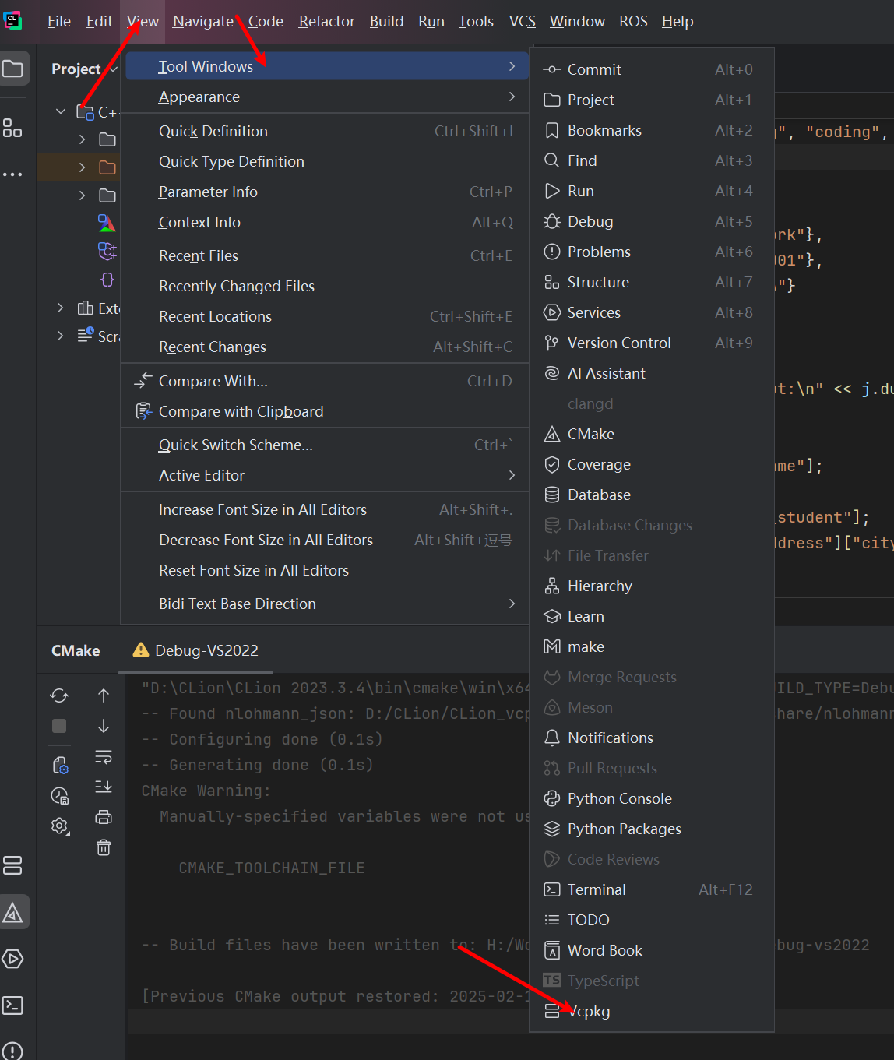
Task: Click Compare with Clipboard
Action: pos(241,411)
